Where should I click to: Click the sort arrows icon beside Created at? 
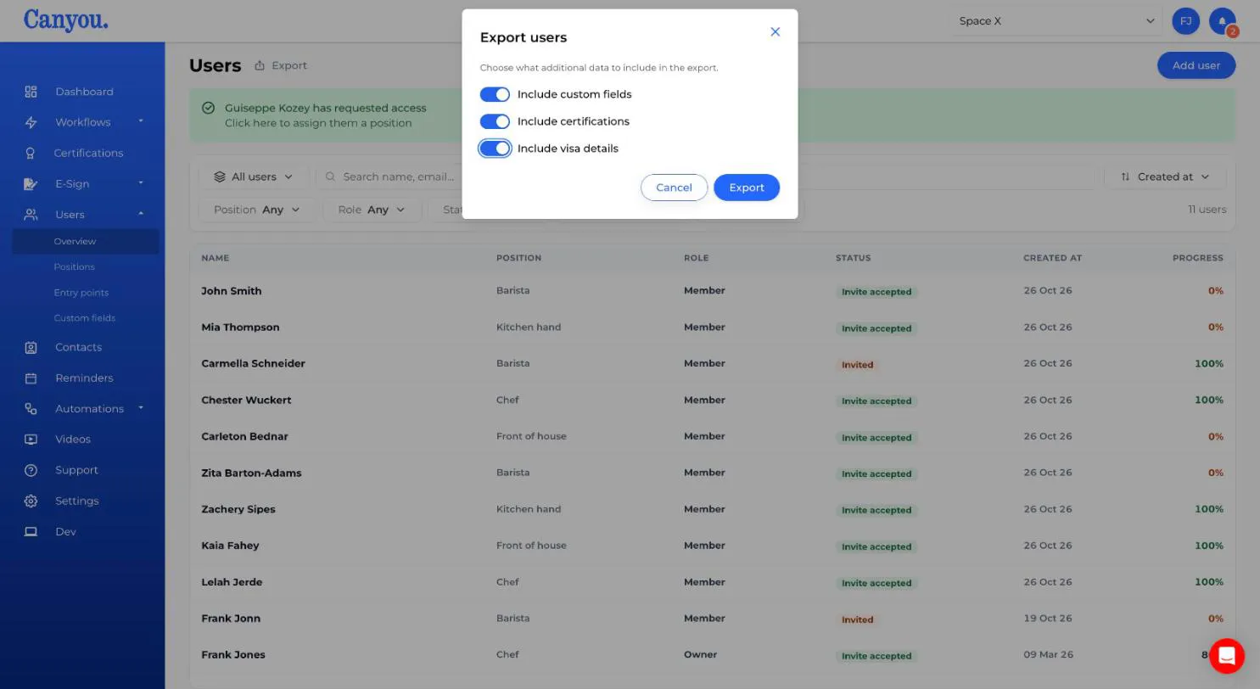point(1125,176)
